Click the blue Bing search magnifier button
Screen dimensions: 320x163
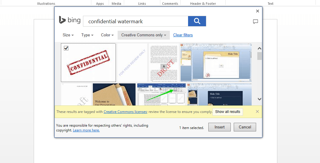197,21
